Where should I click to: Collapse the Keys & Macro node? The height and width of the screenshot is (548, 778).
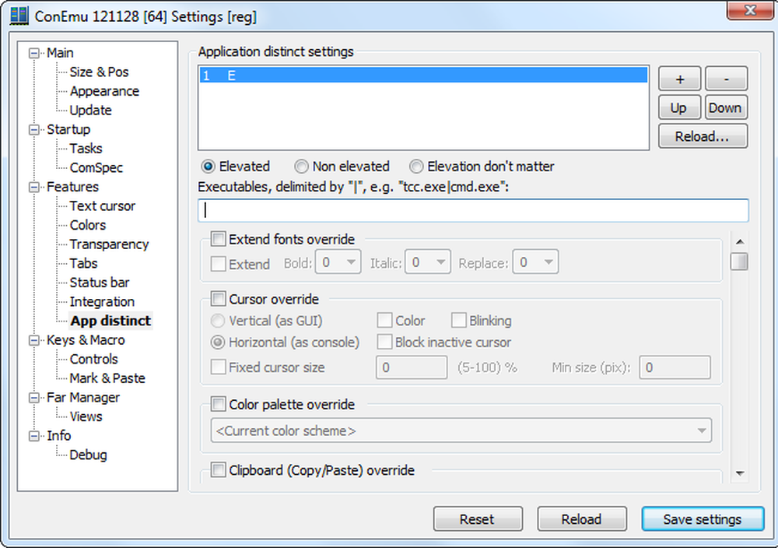[33, 340]
